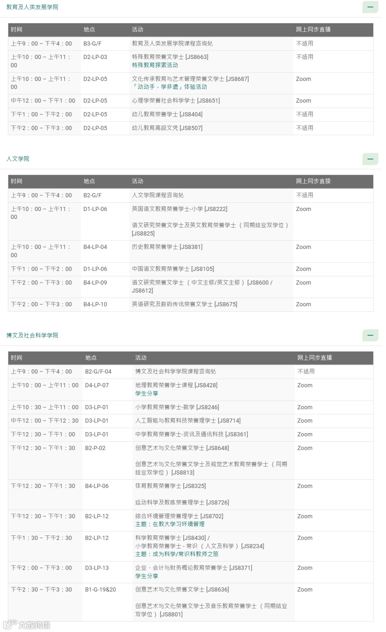Select 英国语文教育荣誉学士-小学 [JS8222] text

point(180,209)
